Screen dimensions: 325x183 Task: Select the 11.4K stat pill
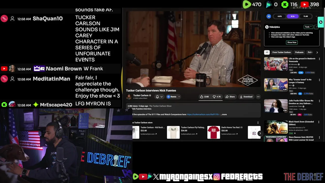coord(306,16)
